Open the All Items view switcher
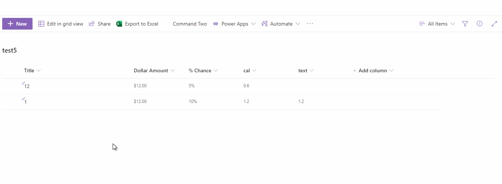 click(x=437, y=24)
